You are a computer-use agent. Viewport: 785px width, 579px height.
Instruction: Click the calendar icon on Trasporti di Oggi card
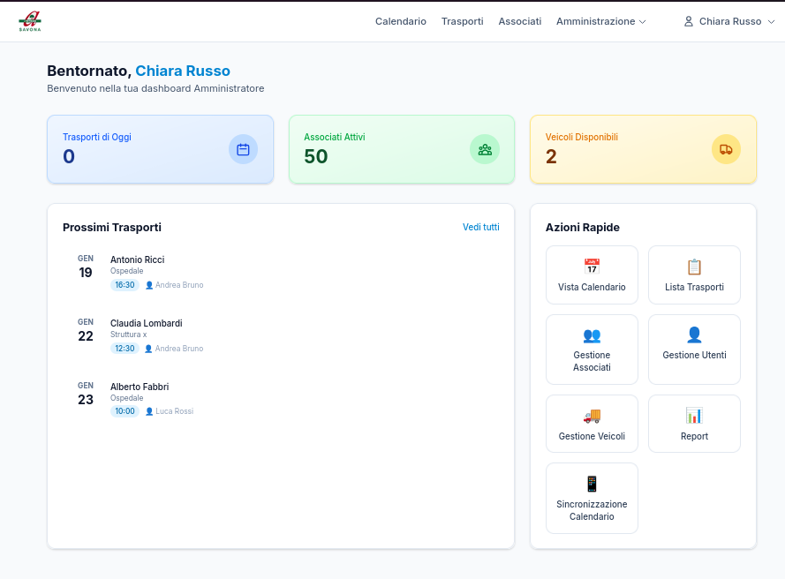click(x=242, y=149)
